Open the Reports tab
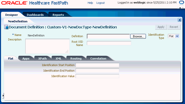Viewport: 185px width, 104px height. click(x=58, y=15)
